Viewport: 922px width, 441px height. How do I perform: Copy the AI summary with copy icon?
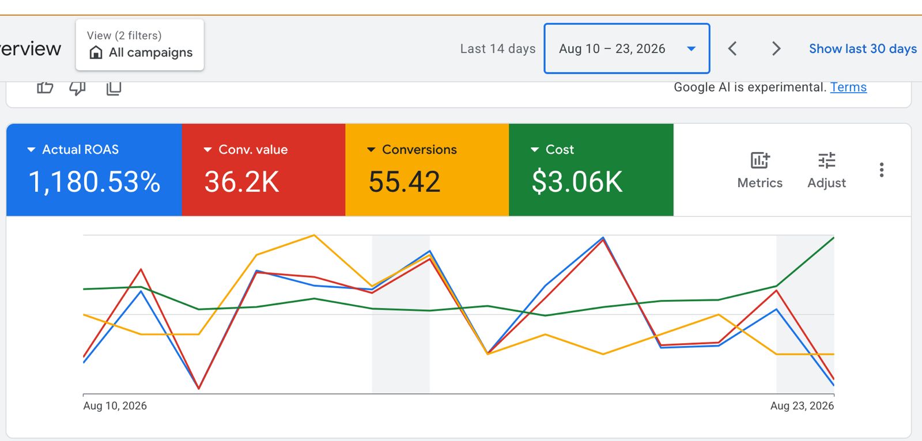114,88
